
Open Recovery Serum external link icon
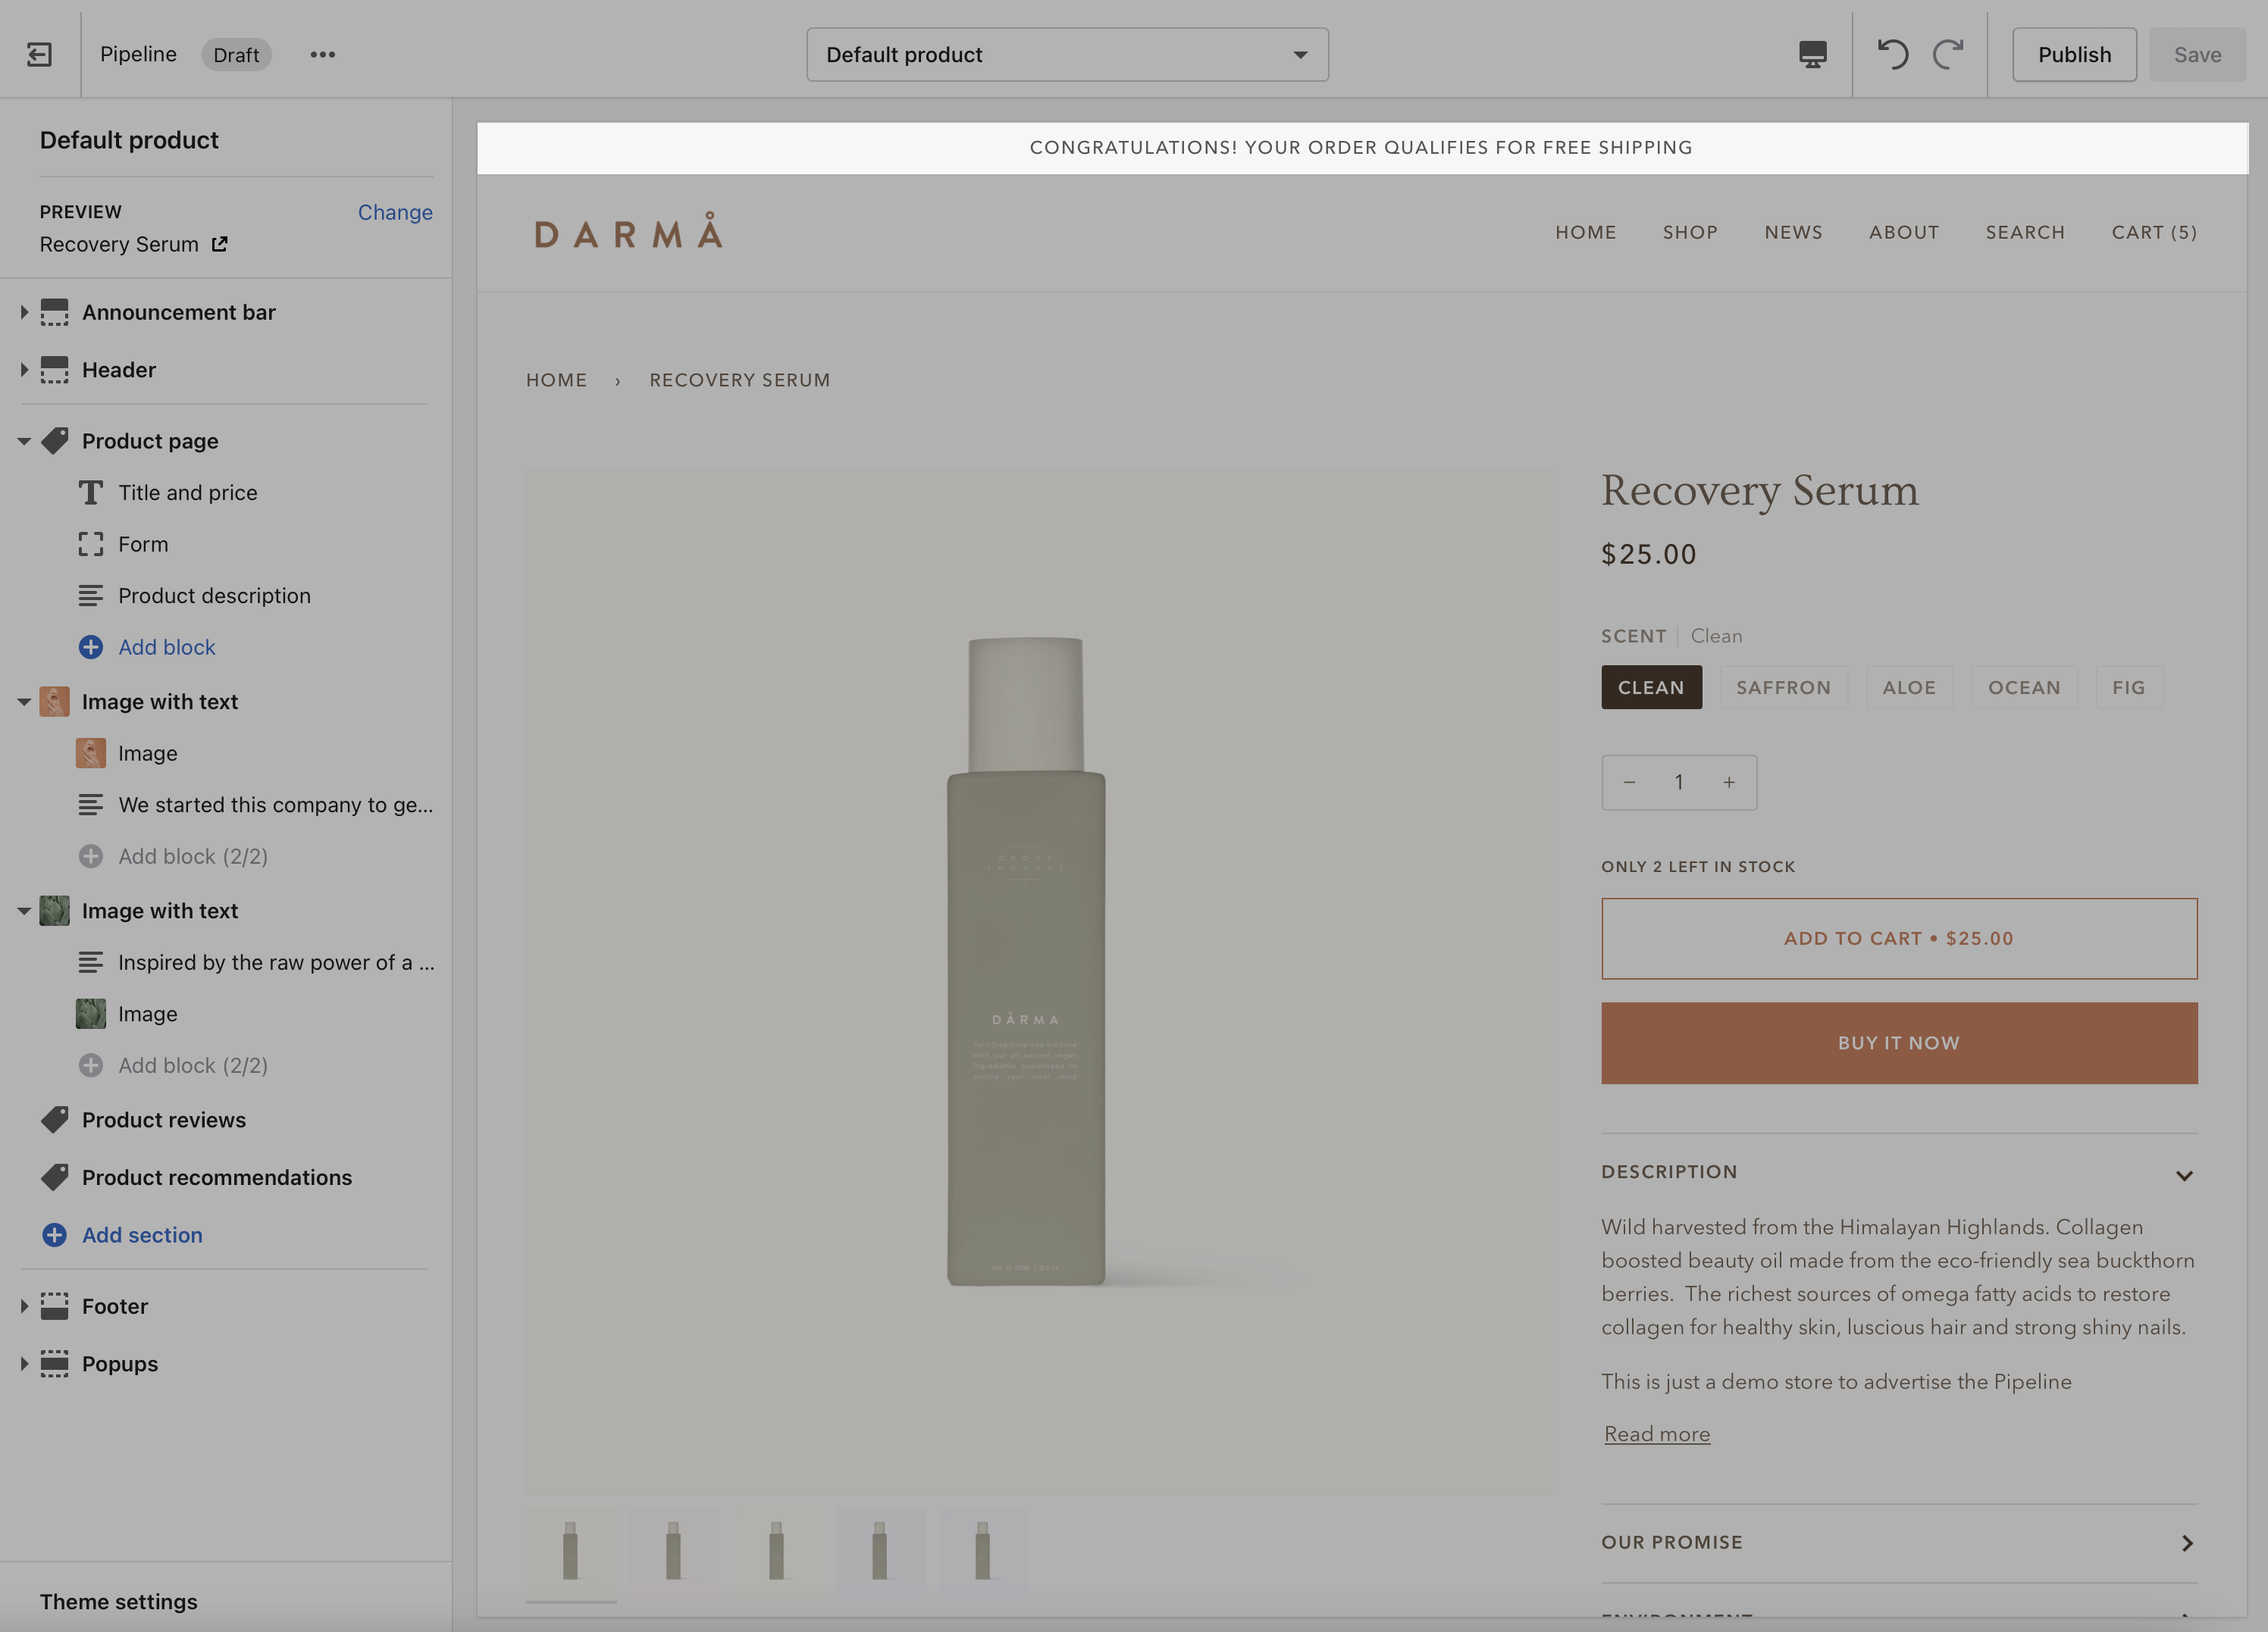click(x=220, y=244)
